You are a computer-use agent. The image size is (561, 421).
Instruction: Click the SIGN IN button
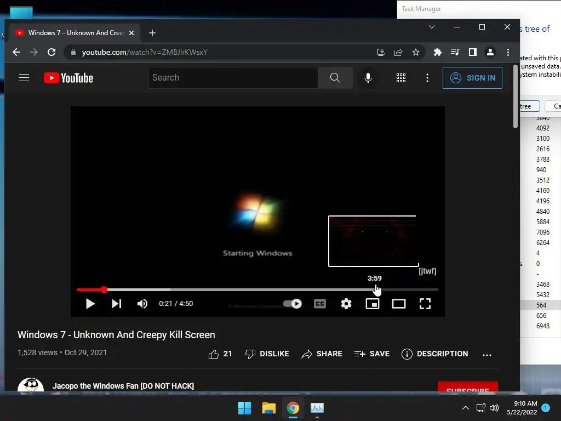[472, 78]
